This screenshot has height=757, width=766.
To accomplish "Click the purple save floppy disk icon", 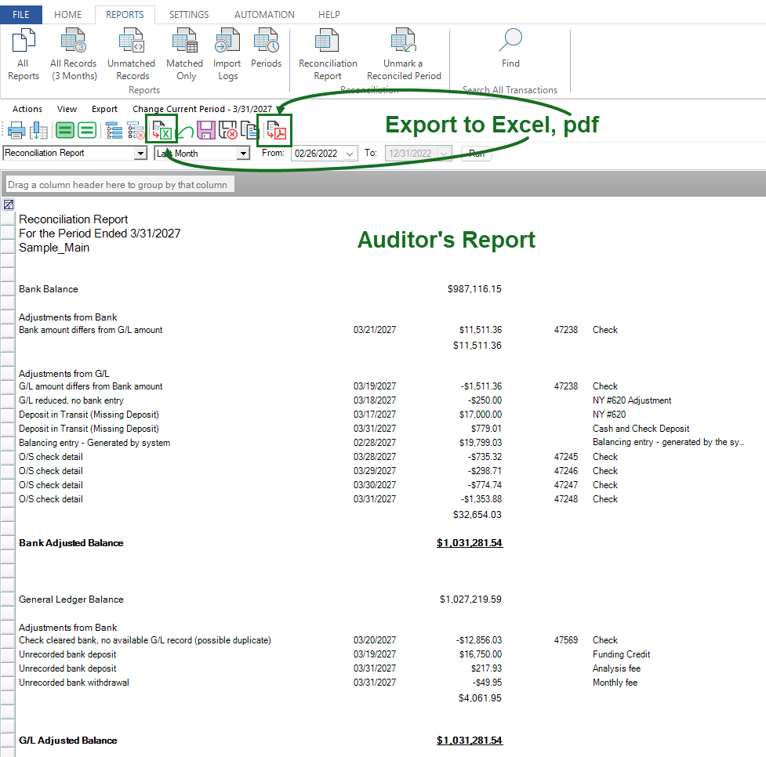I will (206, 131).
